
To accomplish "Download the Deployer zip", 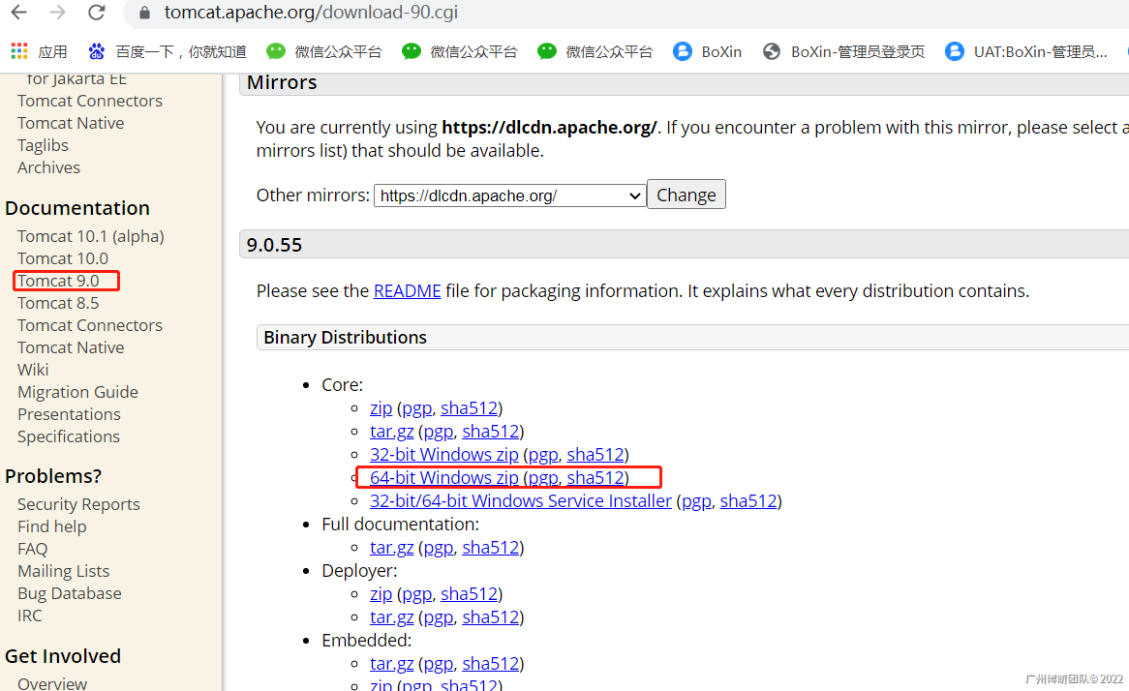I will [x=381, y=594].
